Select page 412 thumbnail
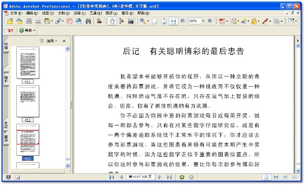This screenshot has width=305, height=185. 27,101
